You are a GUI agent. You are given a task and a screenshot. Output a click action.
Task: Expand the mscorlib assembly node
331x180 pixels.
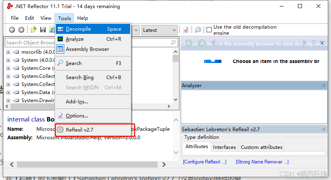[x=8, y=52]
